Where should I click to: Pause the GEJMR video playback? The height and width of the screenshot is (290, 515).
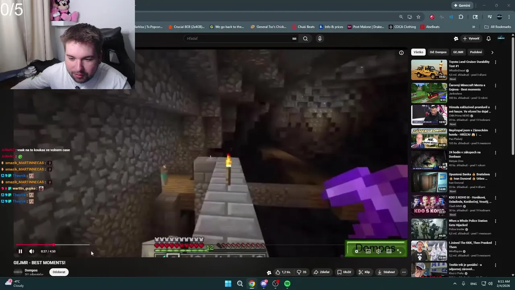(20, 251)
